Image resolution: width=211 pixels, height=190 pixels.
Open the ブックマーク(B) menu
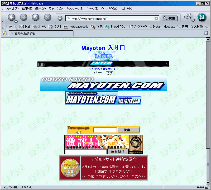tap(75, 9)
